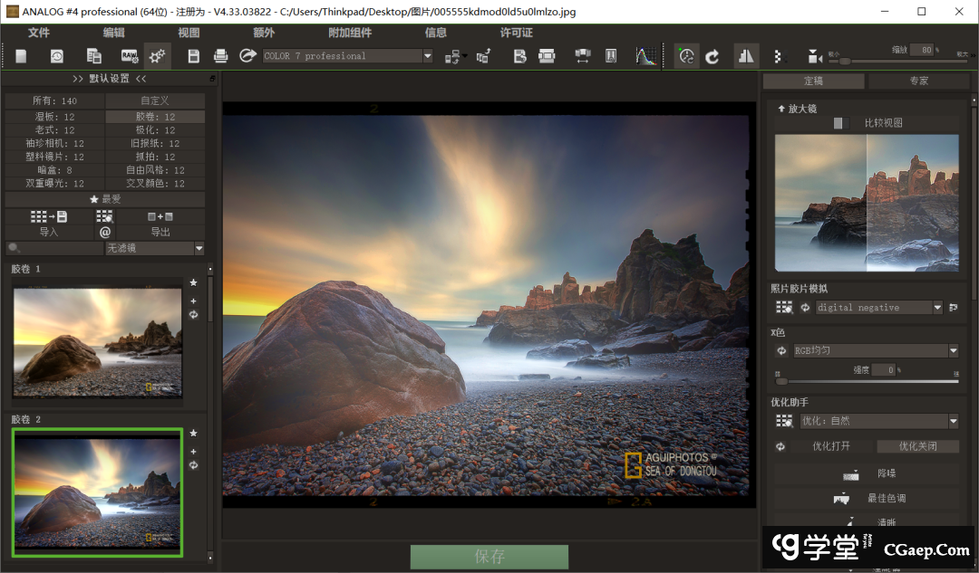The height and width of the screenshot is (573, 979).
Task: Click the RAW module icon in toolbar
Action: (x=129, y=56)
